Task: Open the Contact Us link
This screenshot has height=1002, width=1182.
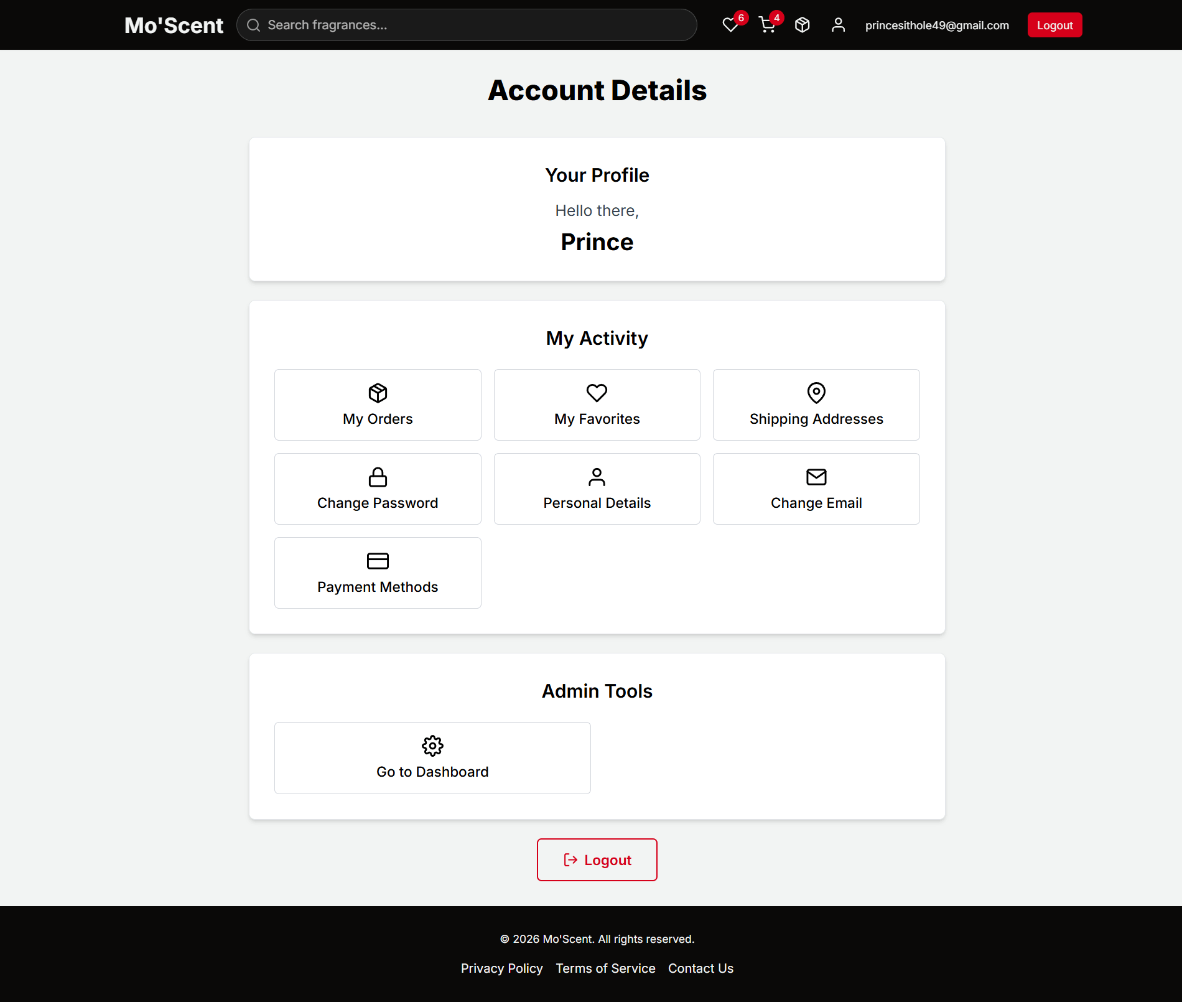Action: tap(700, 968)
